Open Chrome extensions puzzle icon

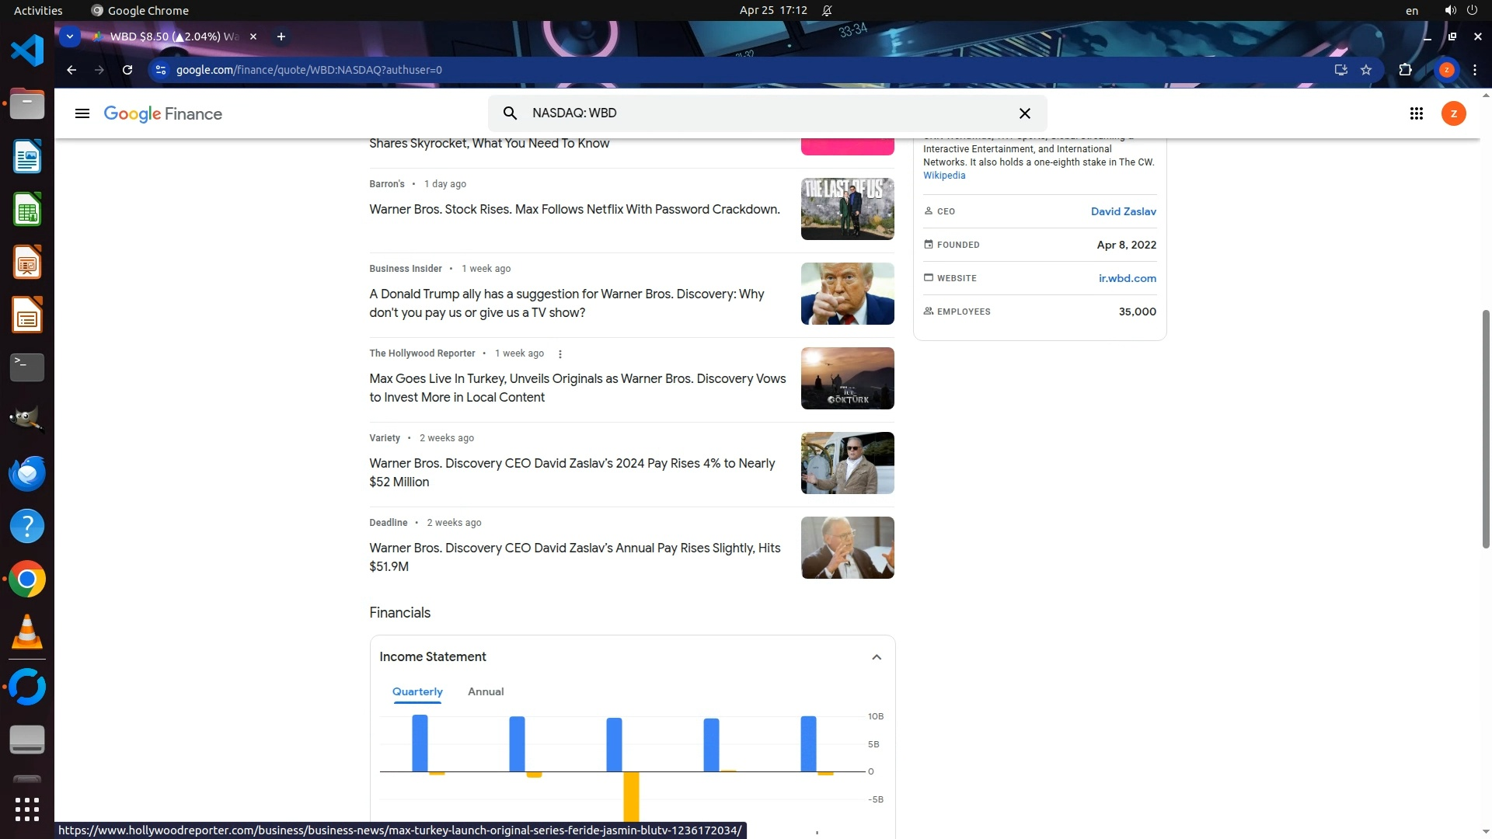click(1405, 70)
